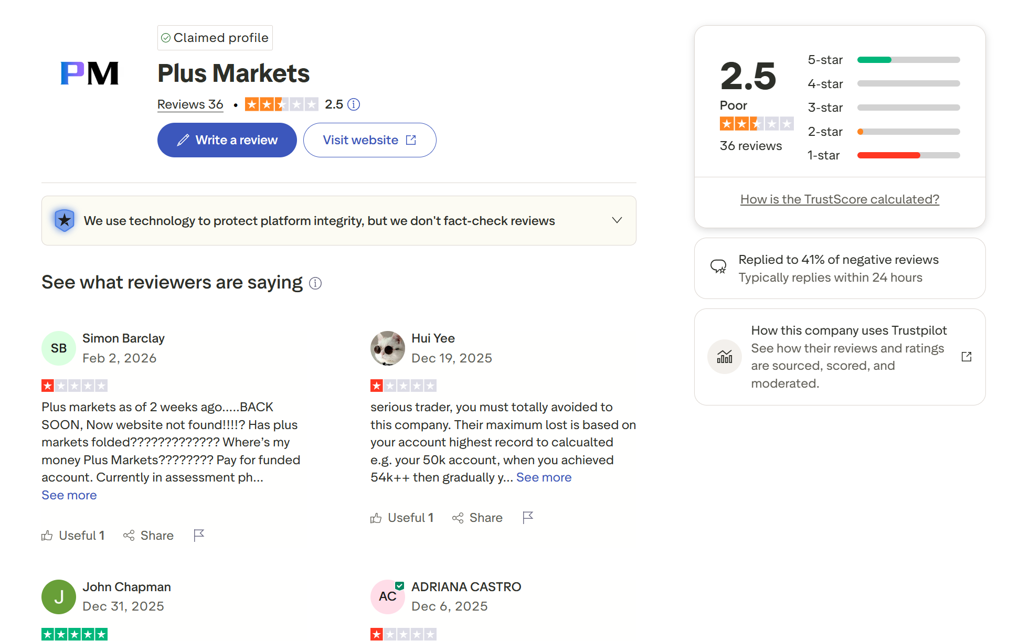The image size is (1030, 641).
Task: Click the Dec 31, 2025 review date
Action: click(123, 606)
